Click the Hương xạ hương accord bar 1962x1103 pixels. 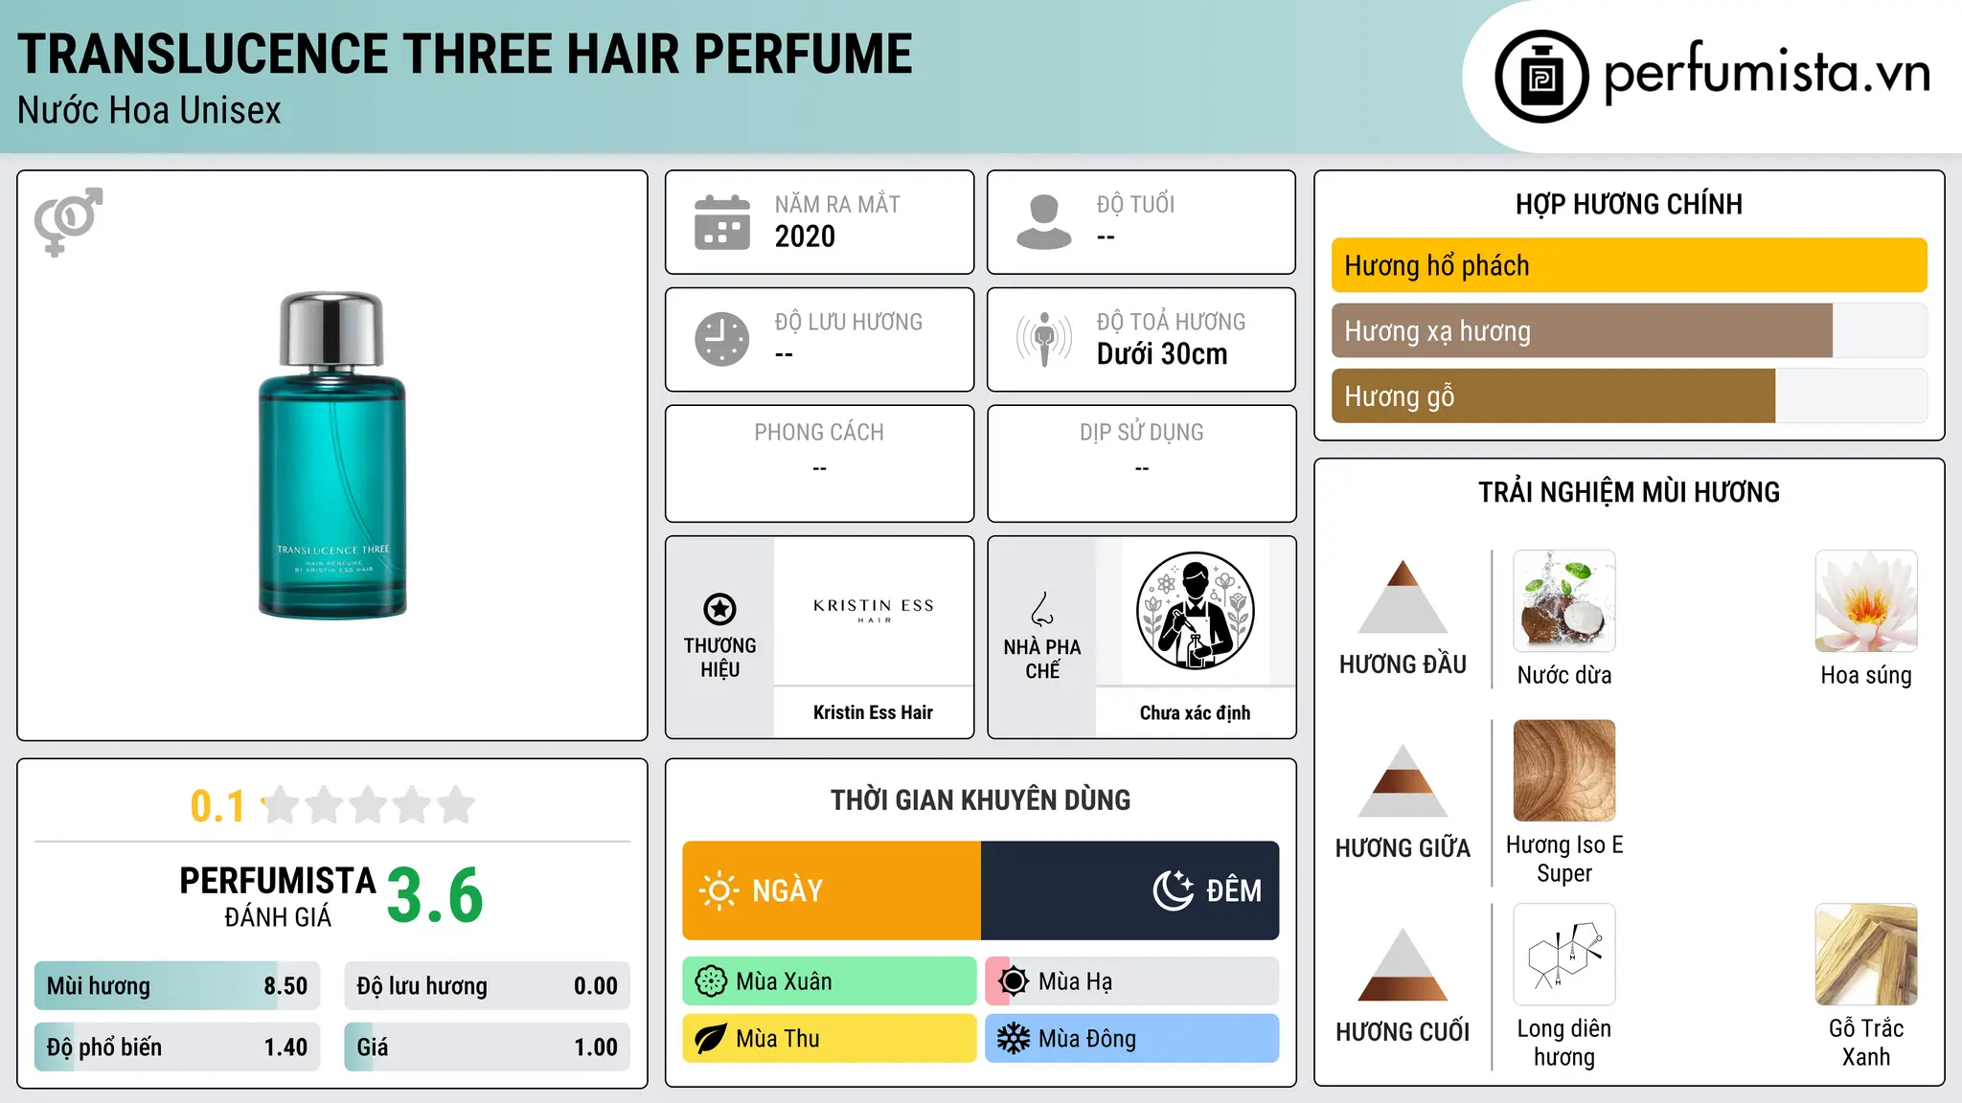click(x=1630, y=330)
